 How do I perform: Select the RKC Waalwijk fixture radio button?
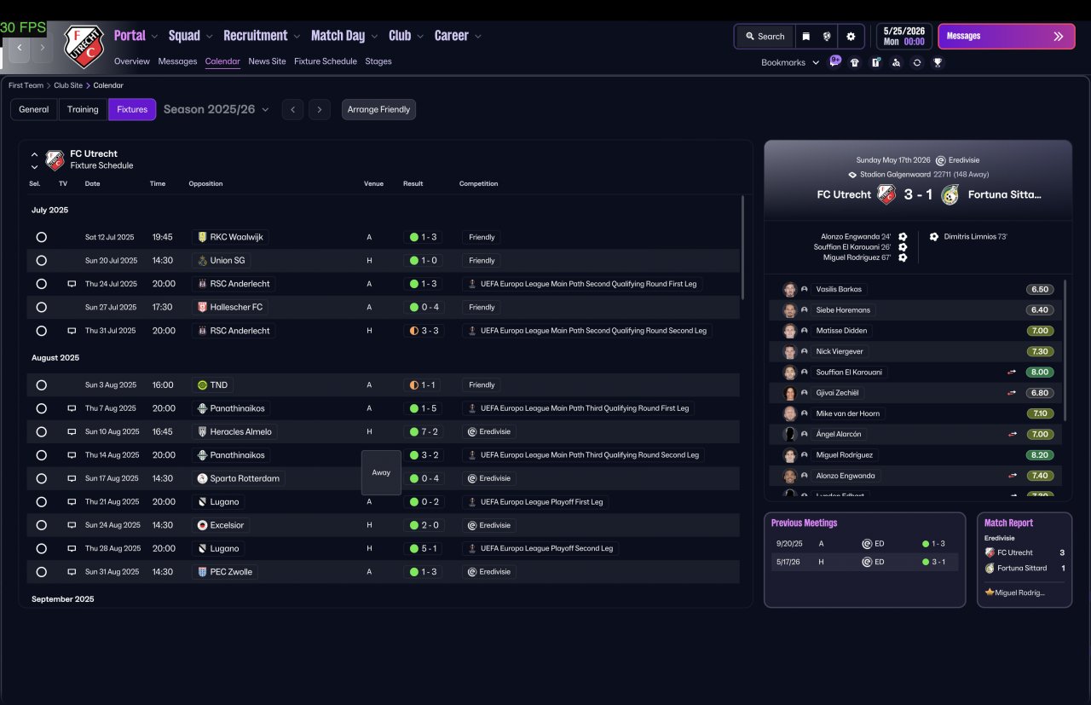[41, 237]
